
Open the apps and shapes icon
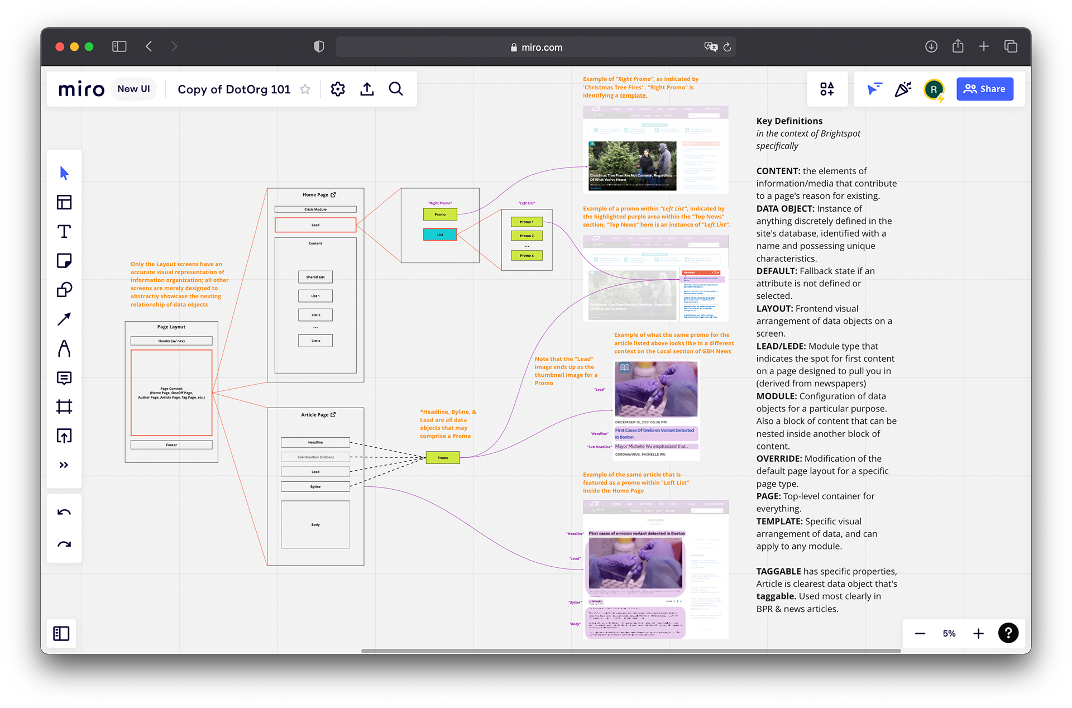(827, 89)
